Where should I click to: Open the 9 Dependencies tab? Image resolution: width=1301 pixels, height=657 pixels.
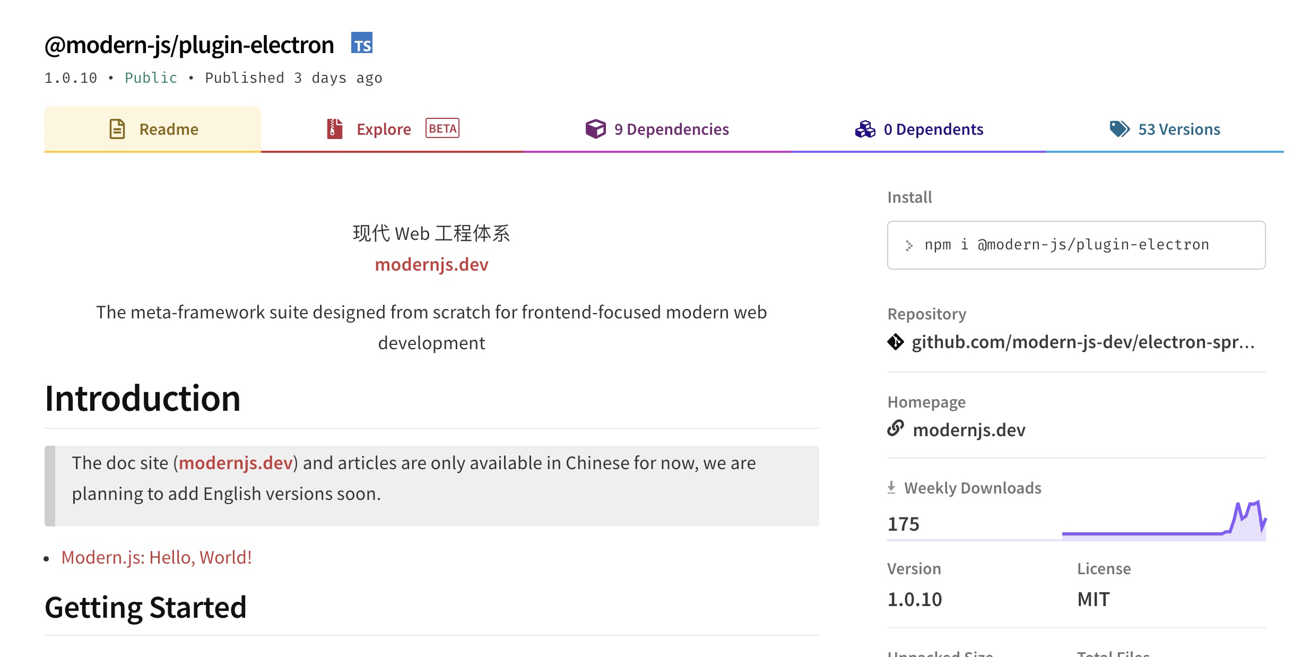[x=657, y=129]
